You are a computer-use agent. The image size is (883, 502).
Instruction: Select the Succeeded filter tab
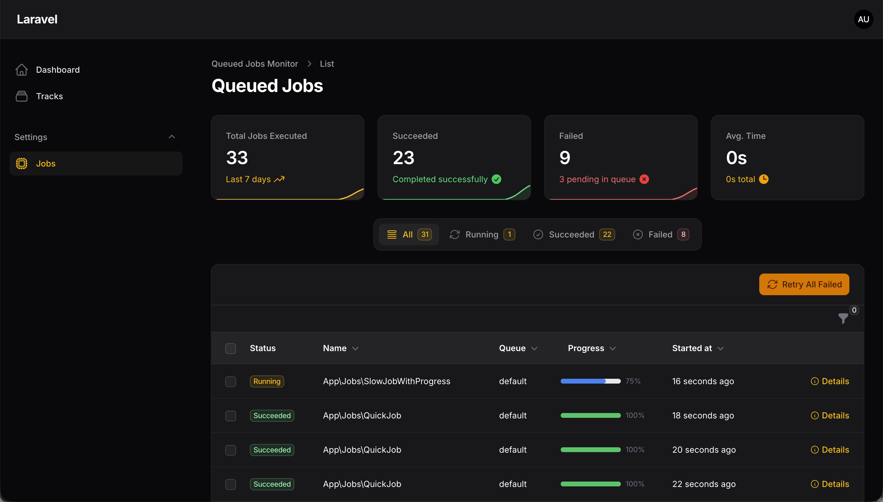tap(572, 234)
